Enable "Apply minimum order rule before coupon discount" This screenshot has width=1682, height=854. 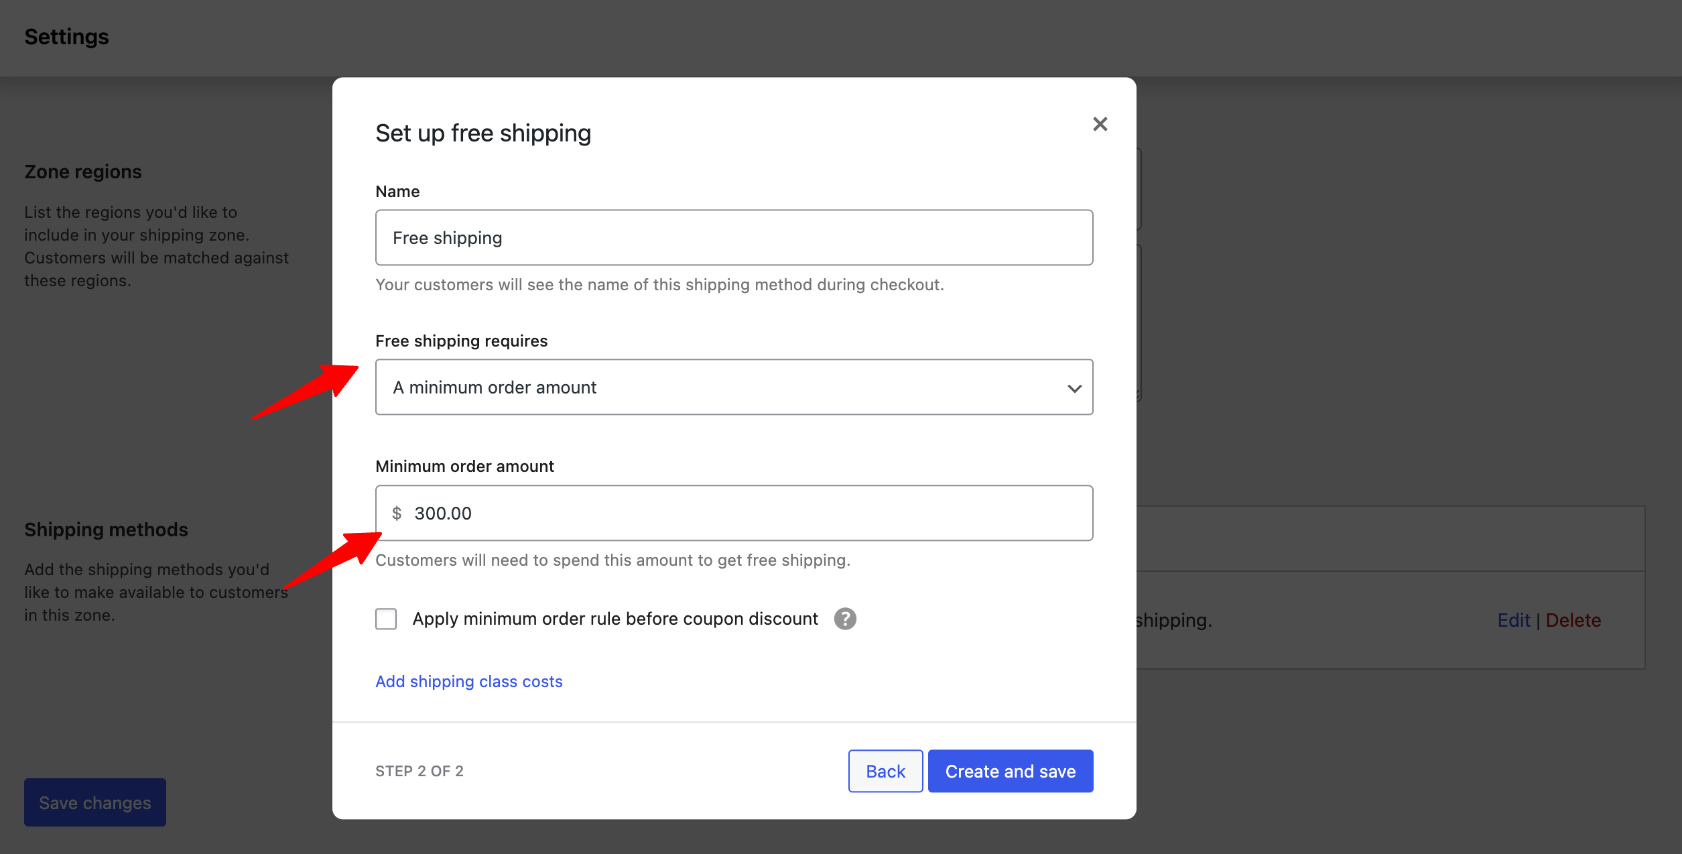386,619
